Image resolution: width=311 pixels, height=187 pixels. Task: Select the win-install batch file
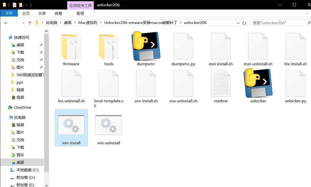71,128
